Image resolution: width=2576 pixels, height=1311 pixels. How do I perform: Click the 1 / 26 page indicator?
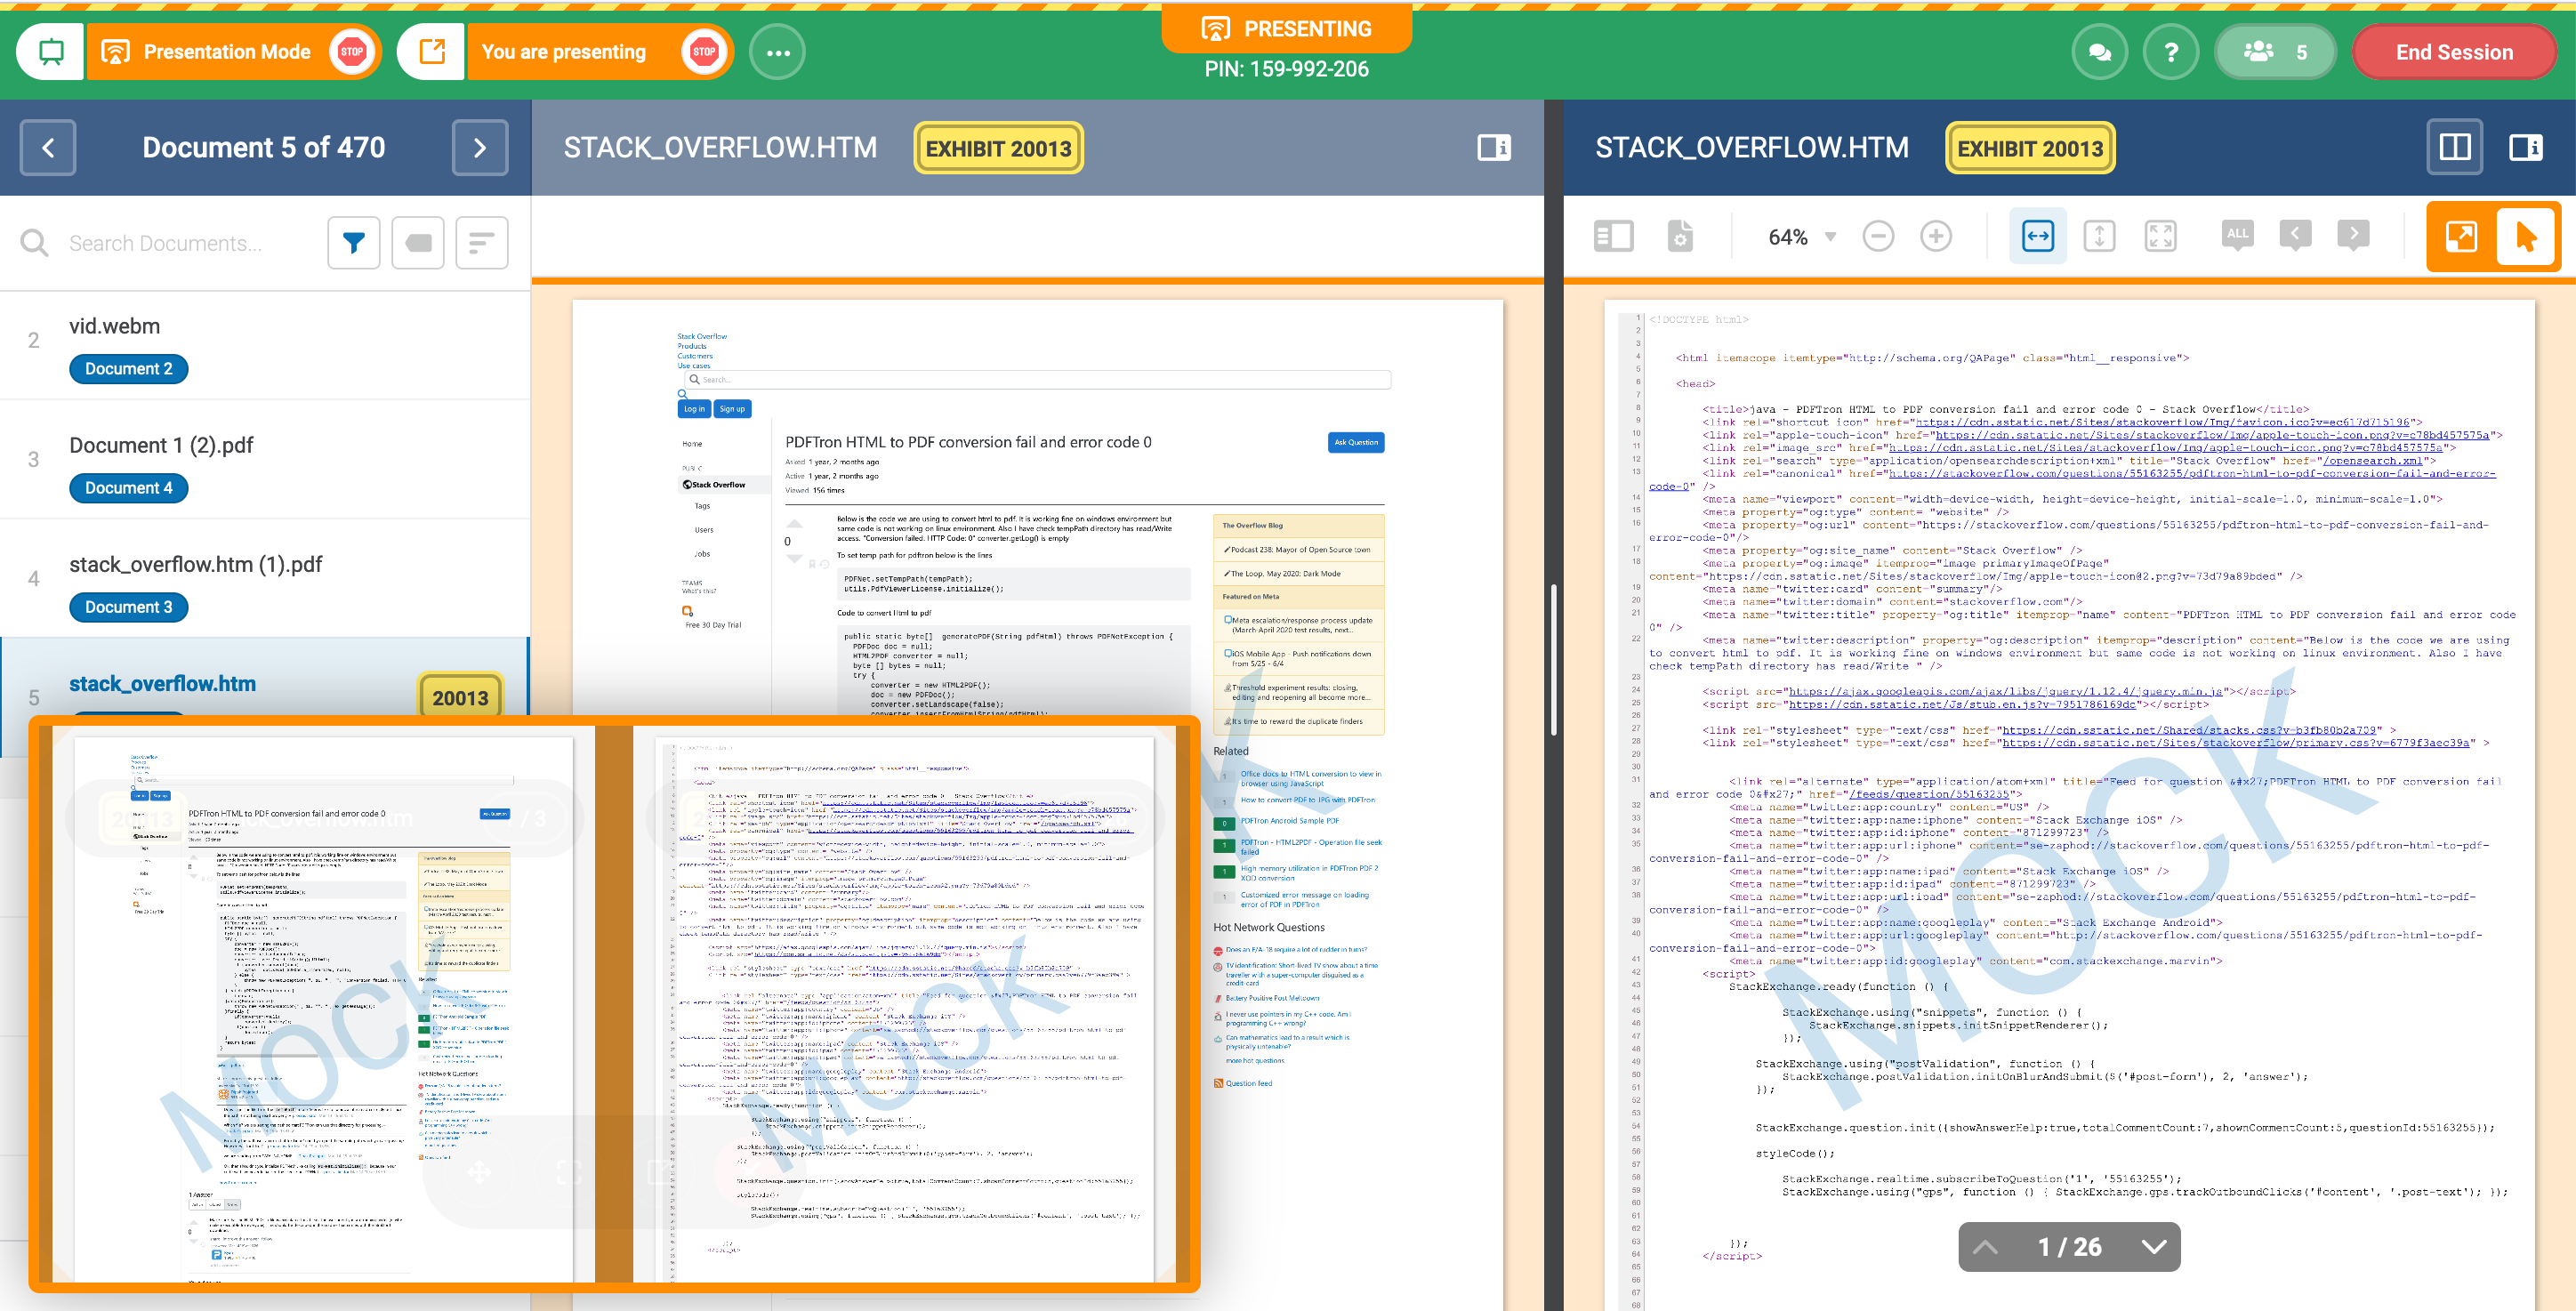click(2069, 1247)
